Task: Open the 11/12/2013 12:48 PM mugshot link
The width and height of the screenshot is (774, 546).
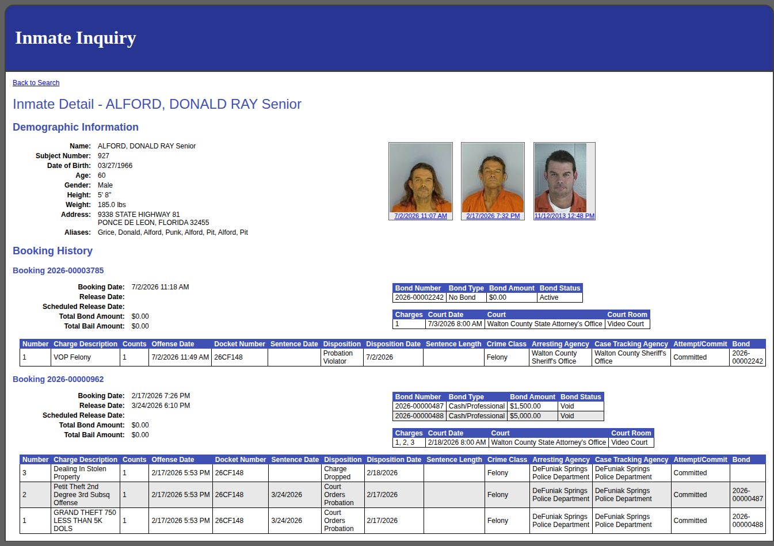Action: click(565, 216)
